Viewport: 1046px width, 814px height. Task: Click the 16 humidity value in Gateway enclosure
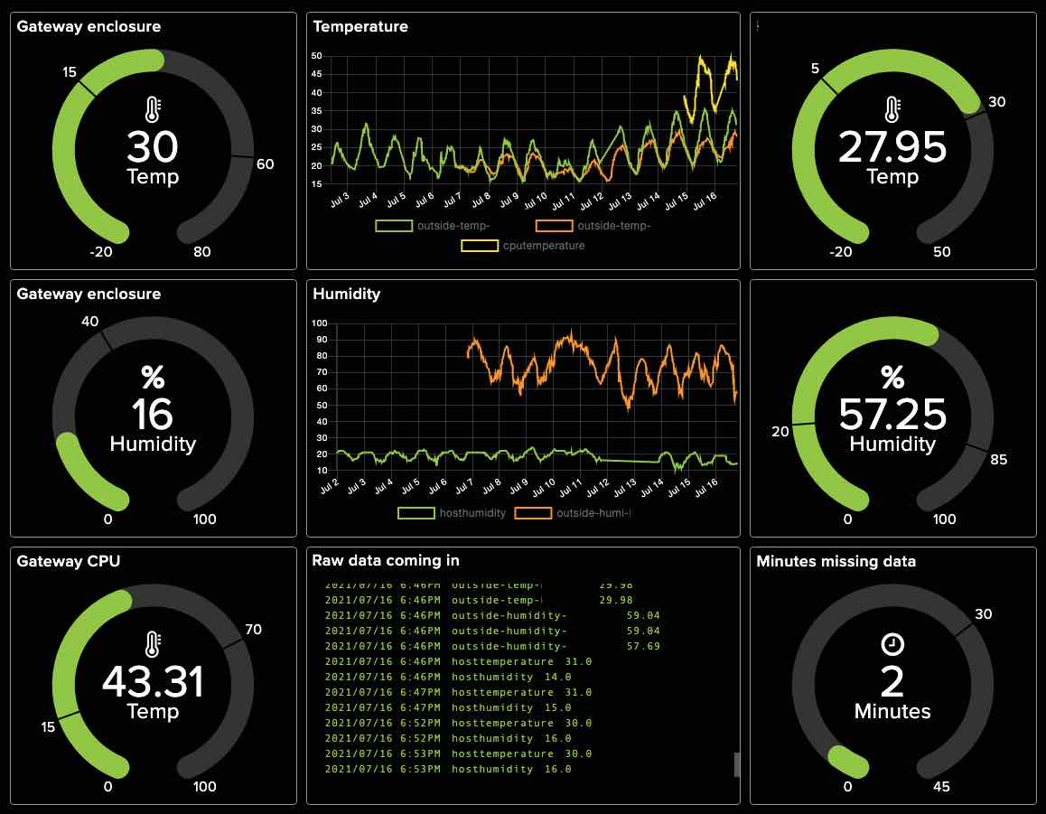tap(153, 415)
